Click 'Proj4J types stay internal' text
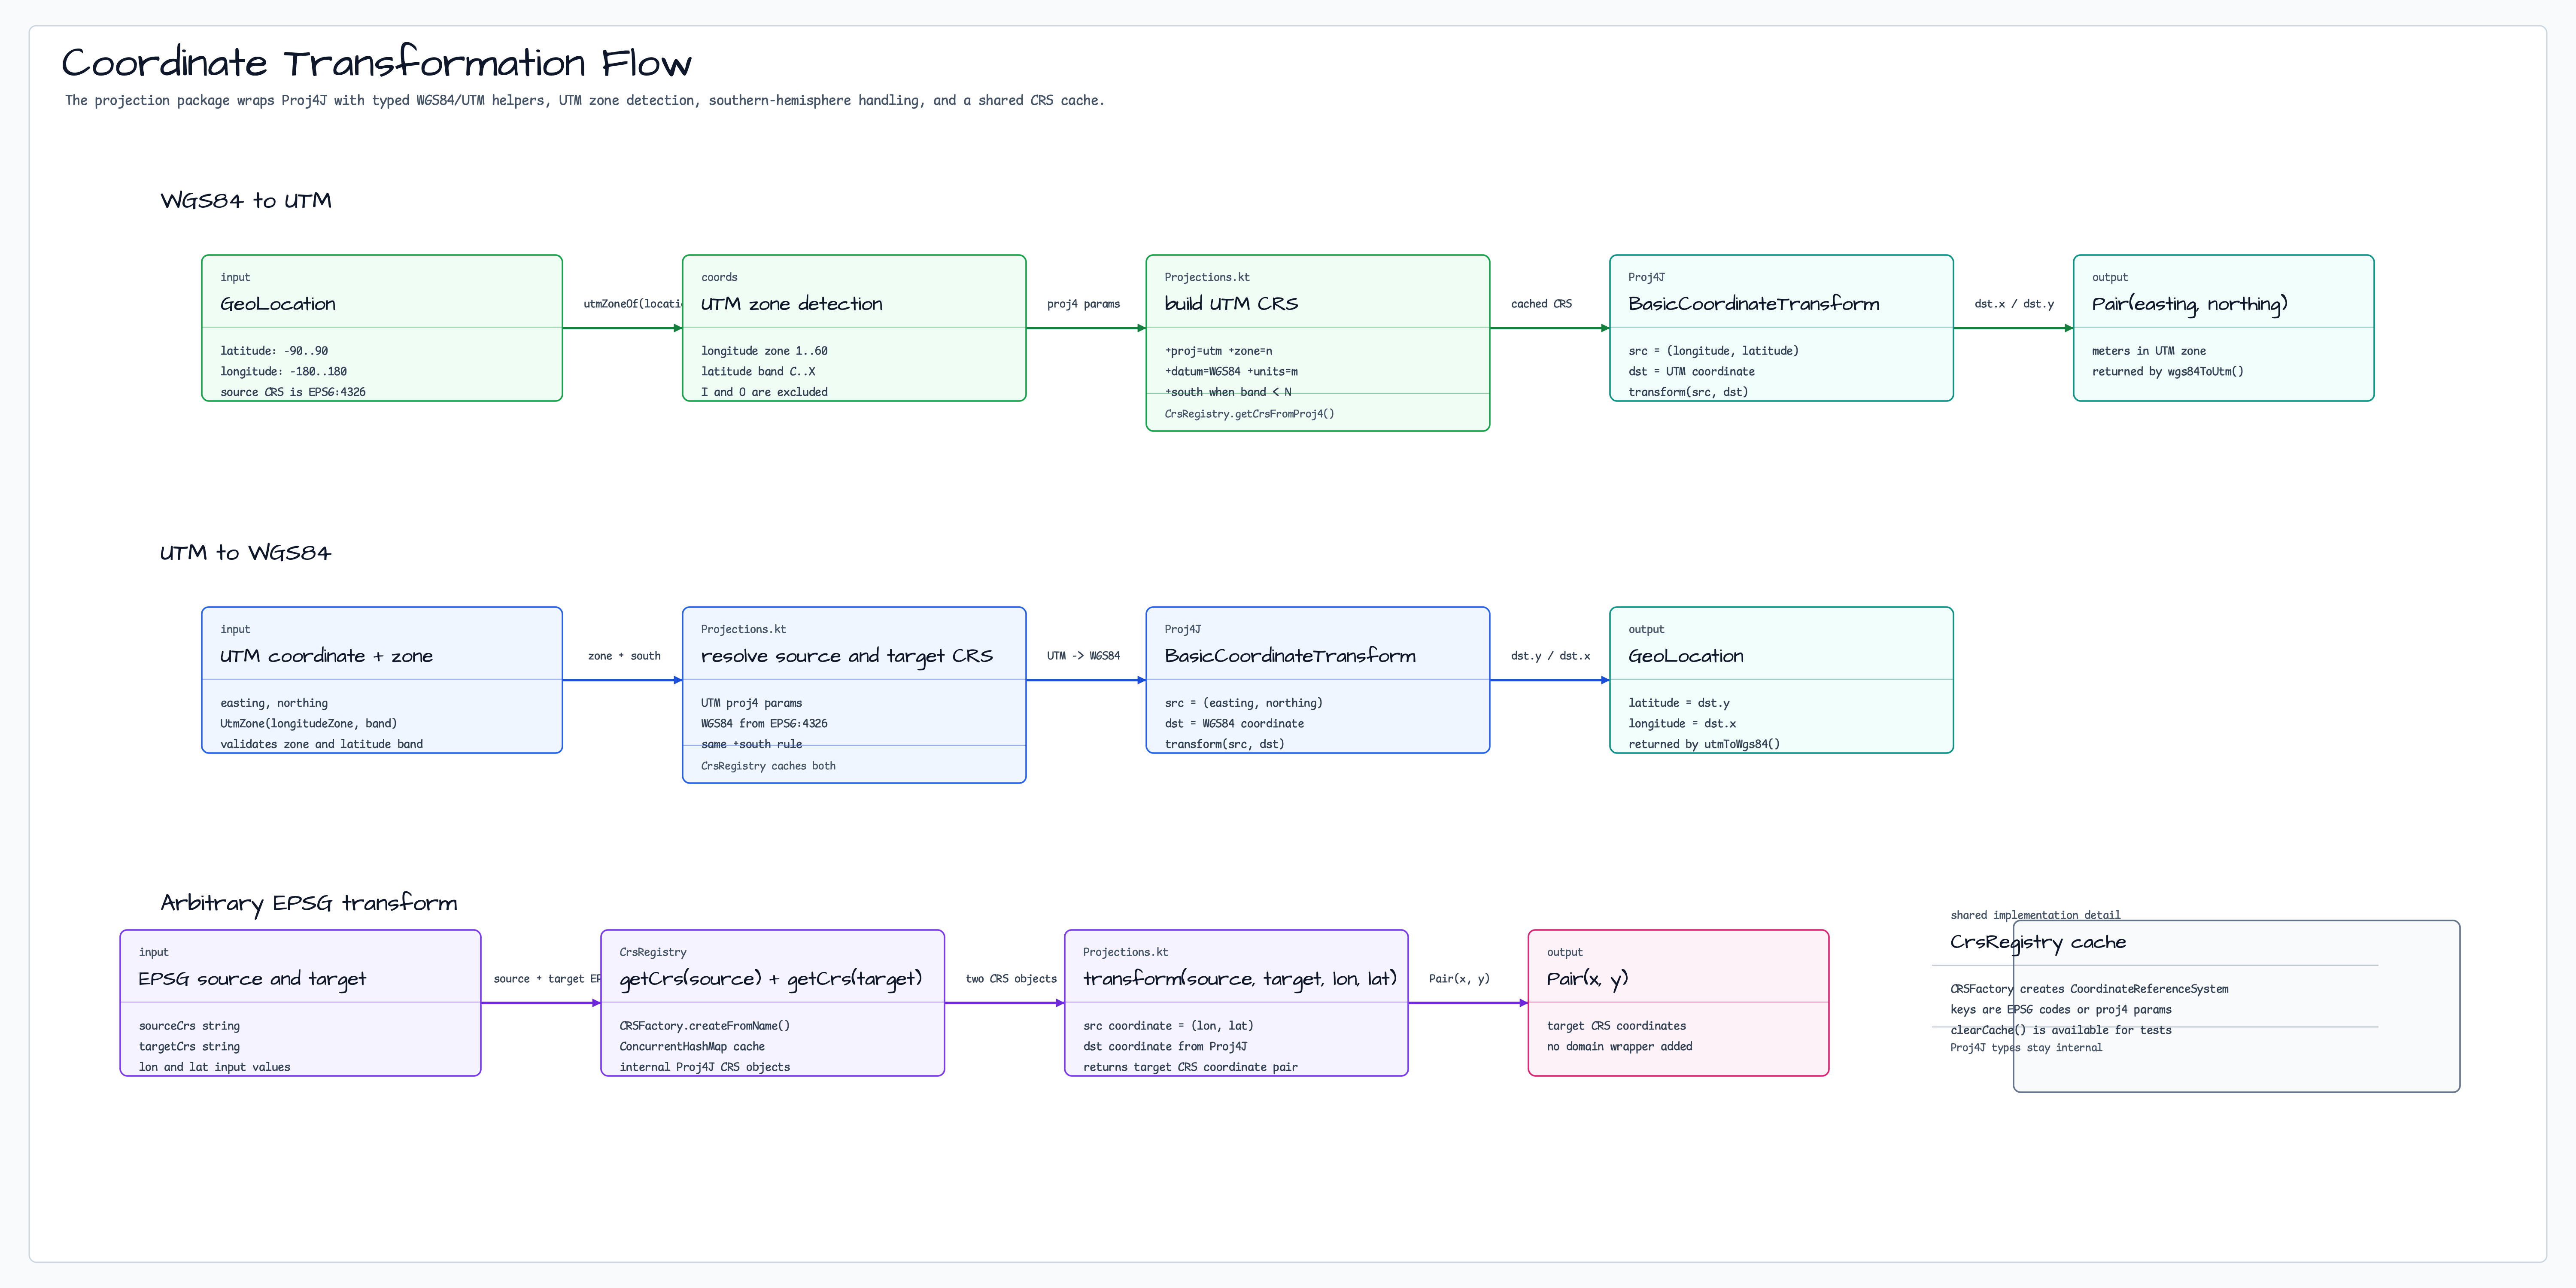This screenshot has width=2576, height=1288. pyautogui.click(x=2026, y=1048)
